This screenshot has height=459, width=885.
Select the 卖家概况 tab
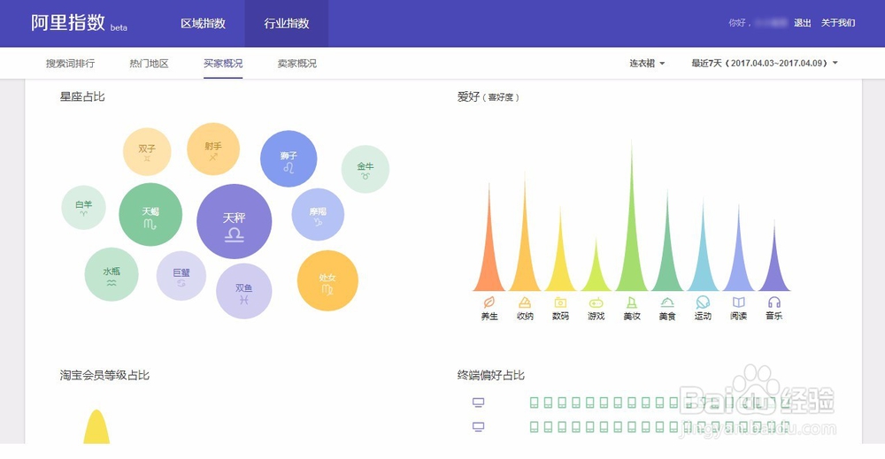tap(296, 63)
